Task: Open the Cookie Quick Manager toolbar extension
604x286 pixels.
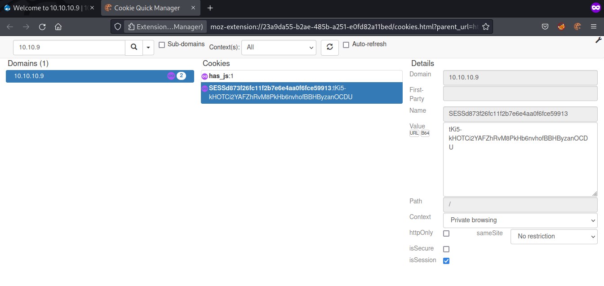Action: pyautogui.click(x=577, y=27)
